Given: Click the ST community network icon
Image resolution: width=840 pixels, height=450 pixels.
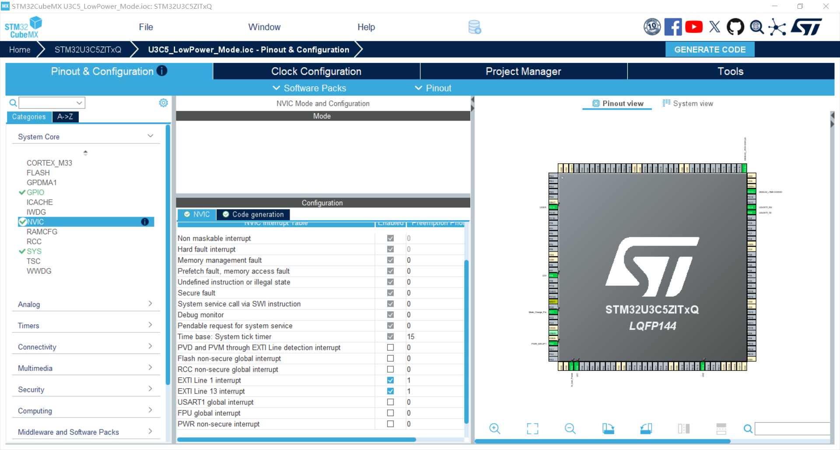Looking at the screenshot, I should click(777, 27).
